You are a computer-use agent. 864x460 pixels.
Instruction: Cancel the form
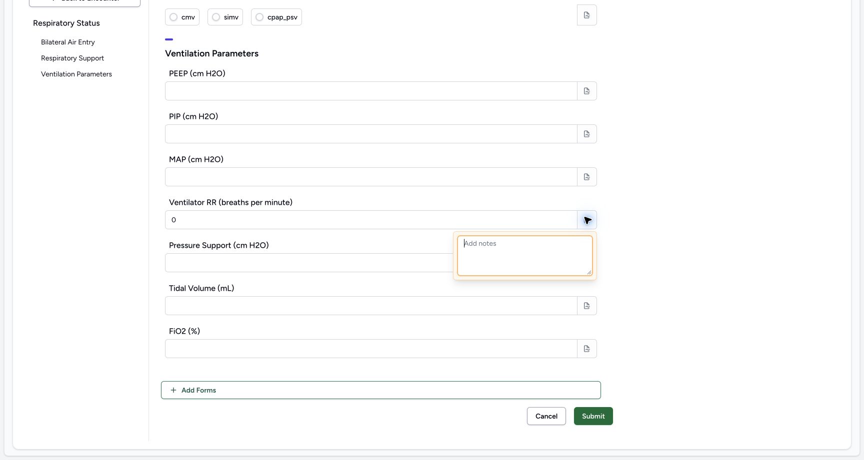pos(546,416)
